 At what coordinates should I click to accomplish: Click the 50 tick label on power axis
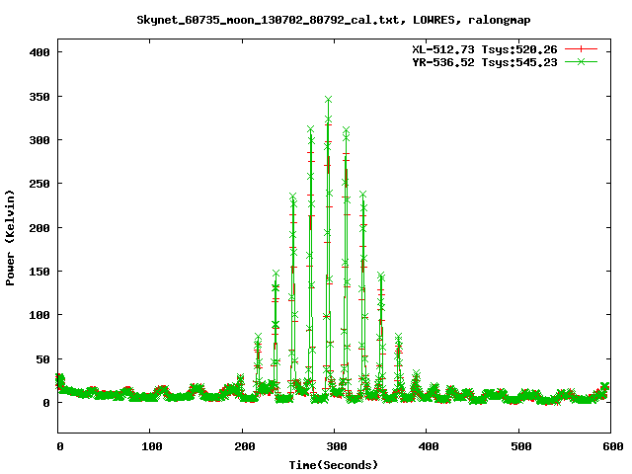coord(42,359)
